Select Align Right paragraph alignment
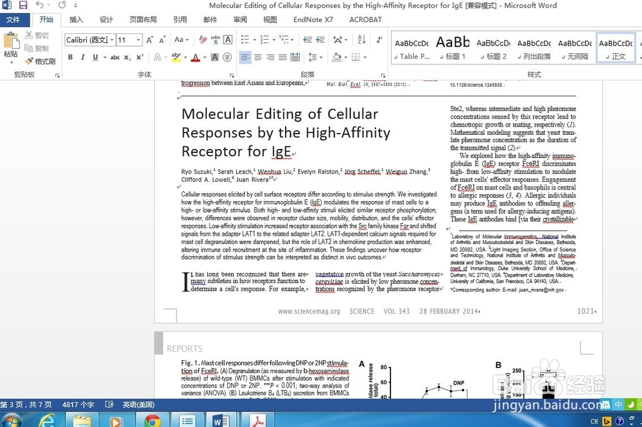The image size is (642, 427). coord(270,57)
